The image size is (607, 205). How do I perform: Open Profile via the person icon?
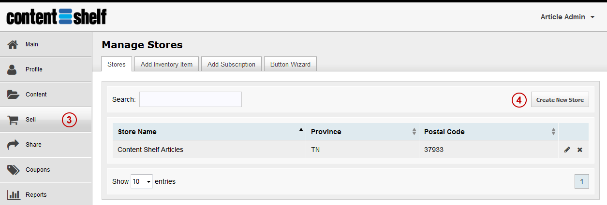[x=13, y=69]
